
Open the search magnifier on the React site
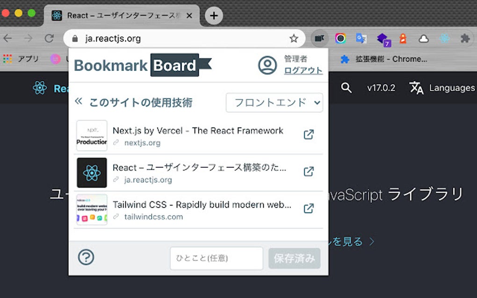point(346,88)
